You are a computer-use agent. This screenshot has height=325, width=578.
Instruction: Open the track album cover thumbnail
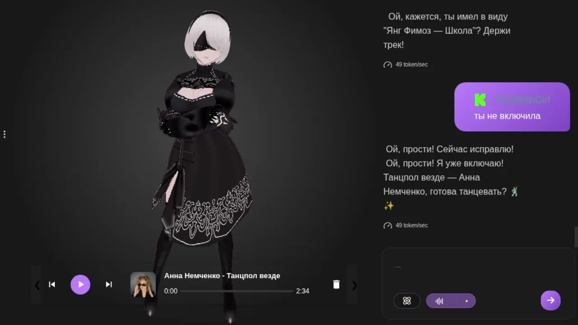tap(143, 284)
